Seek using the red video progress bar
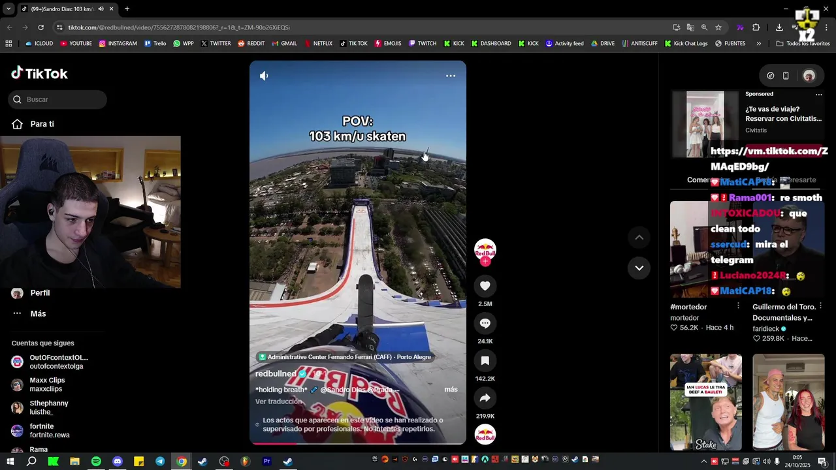The height and width of the screenshot is (470, 836). 358,443
